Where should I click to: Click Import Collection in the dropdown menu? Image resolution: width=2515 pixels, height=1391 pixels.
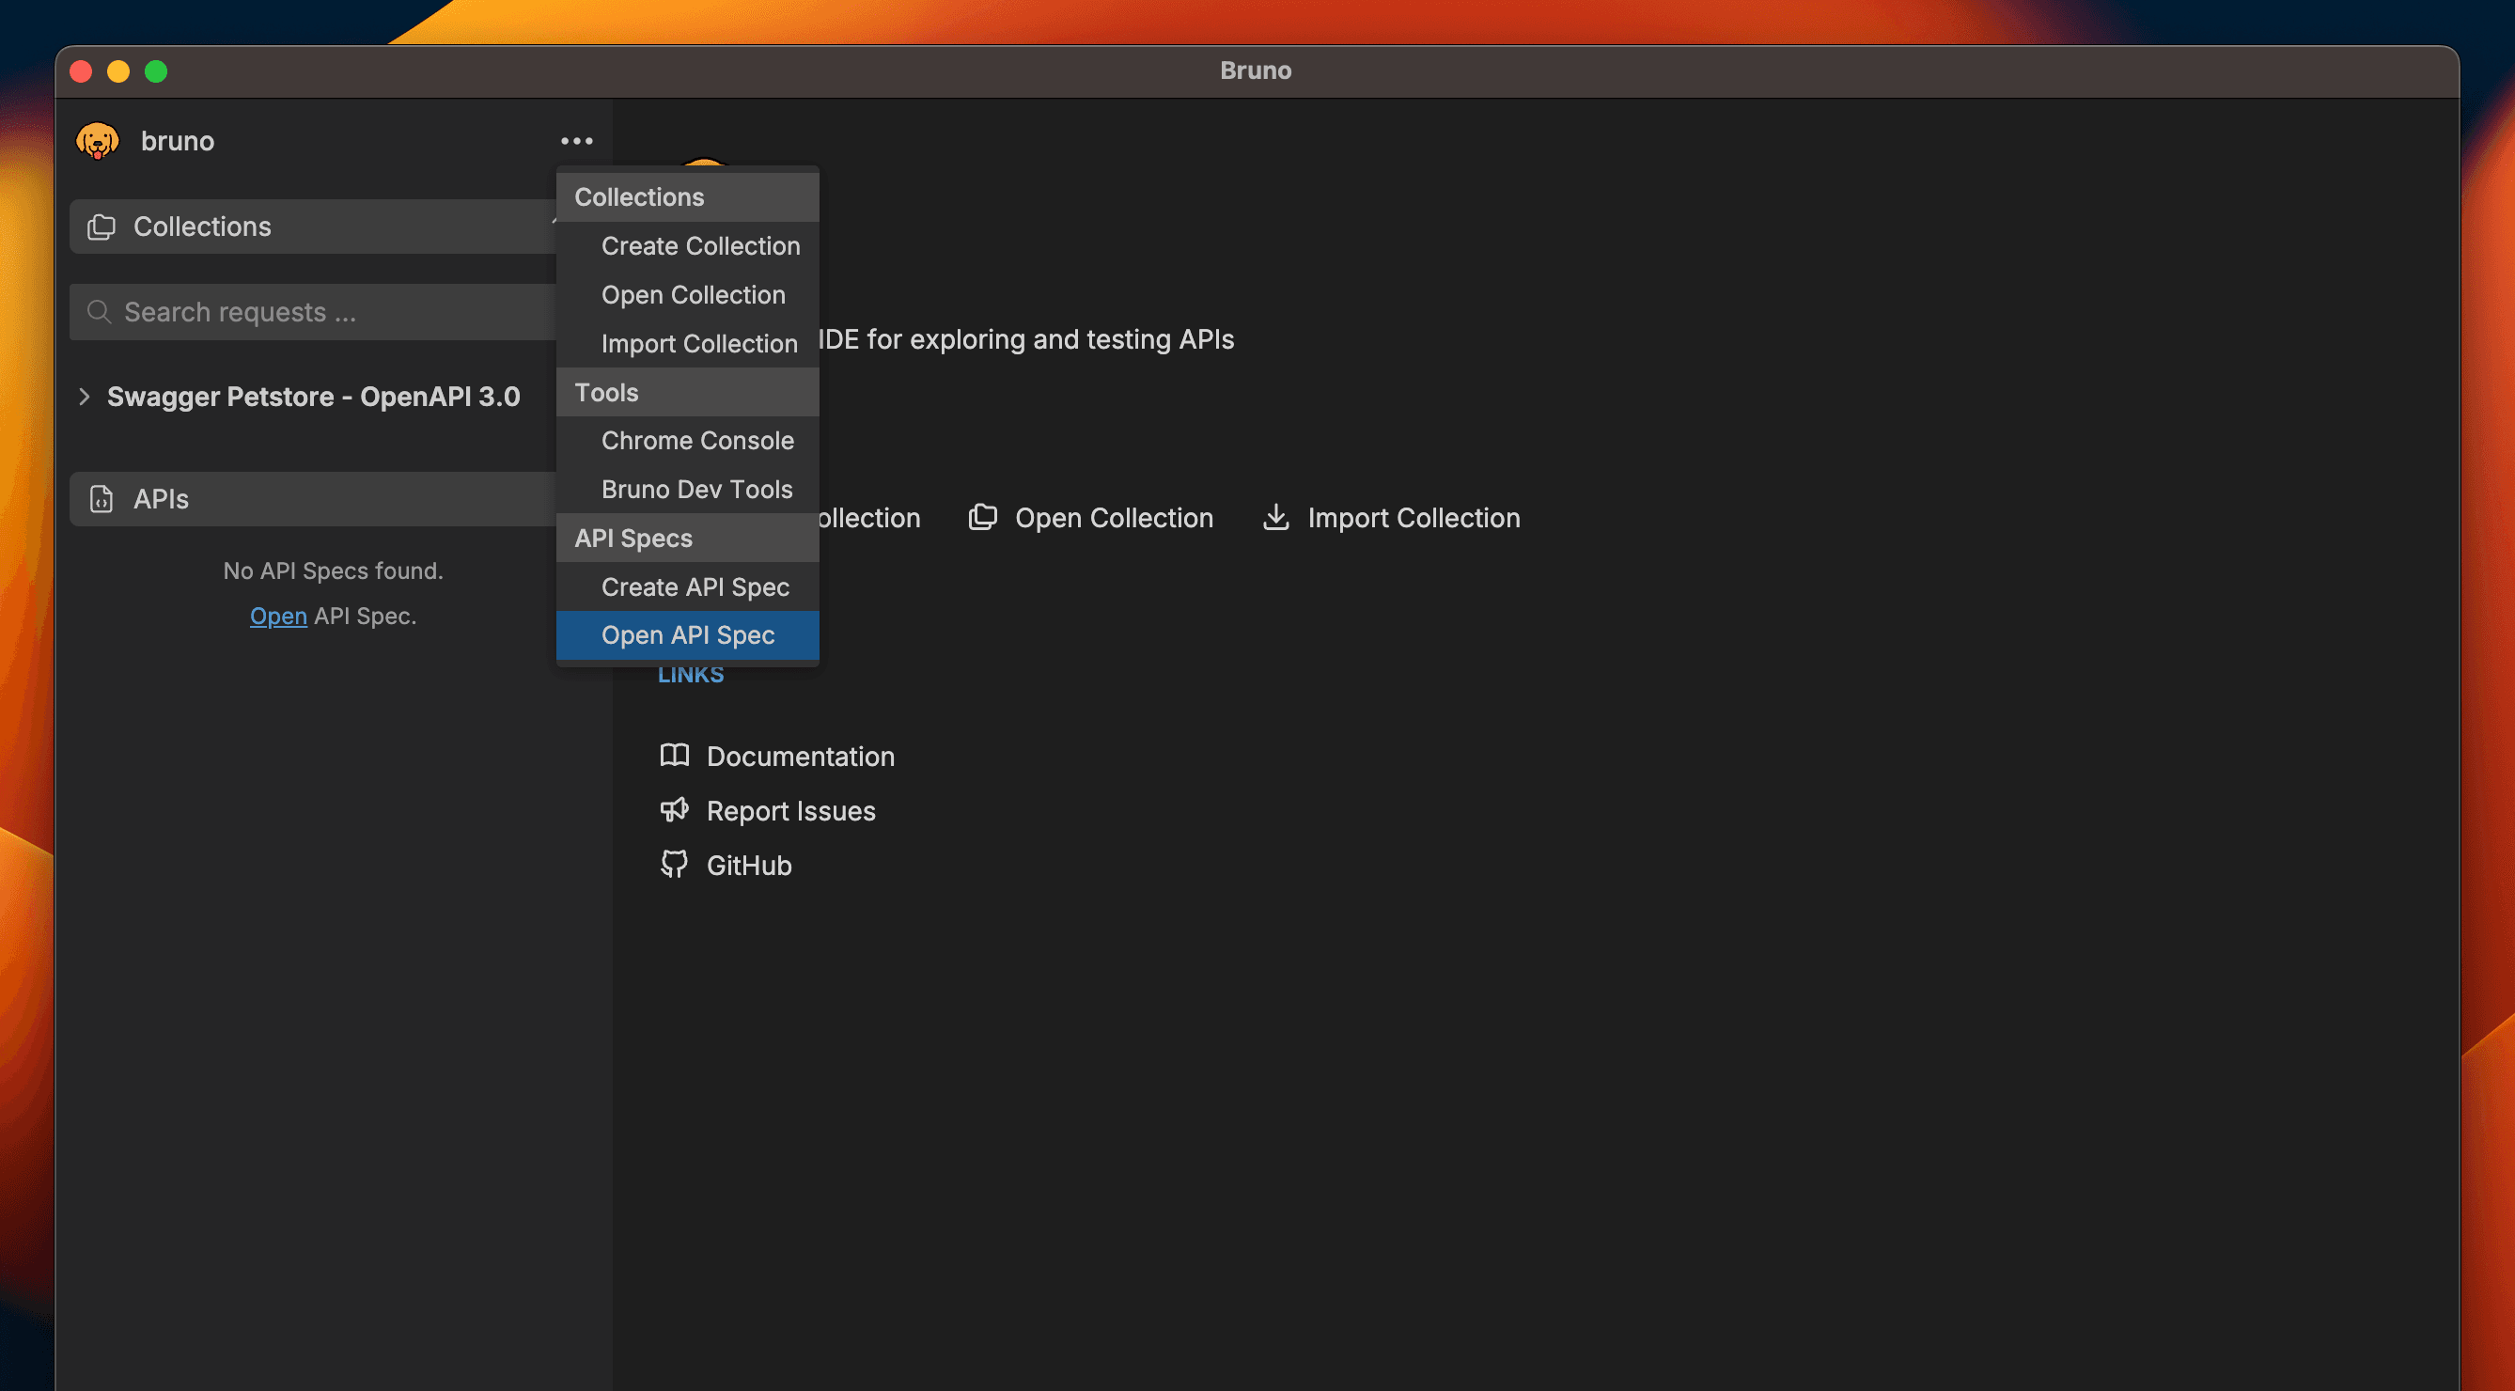(x=698, y=344)
